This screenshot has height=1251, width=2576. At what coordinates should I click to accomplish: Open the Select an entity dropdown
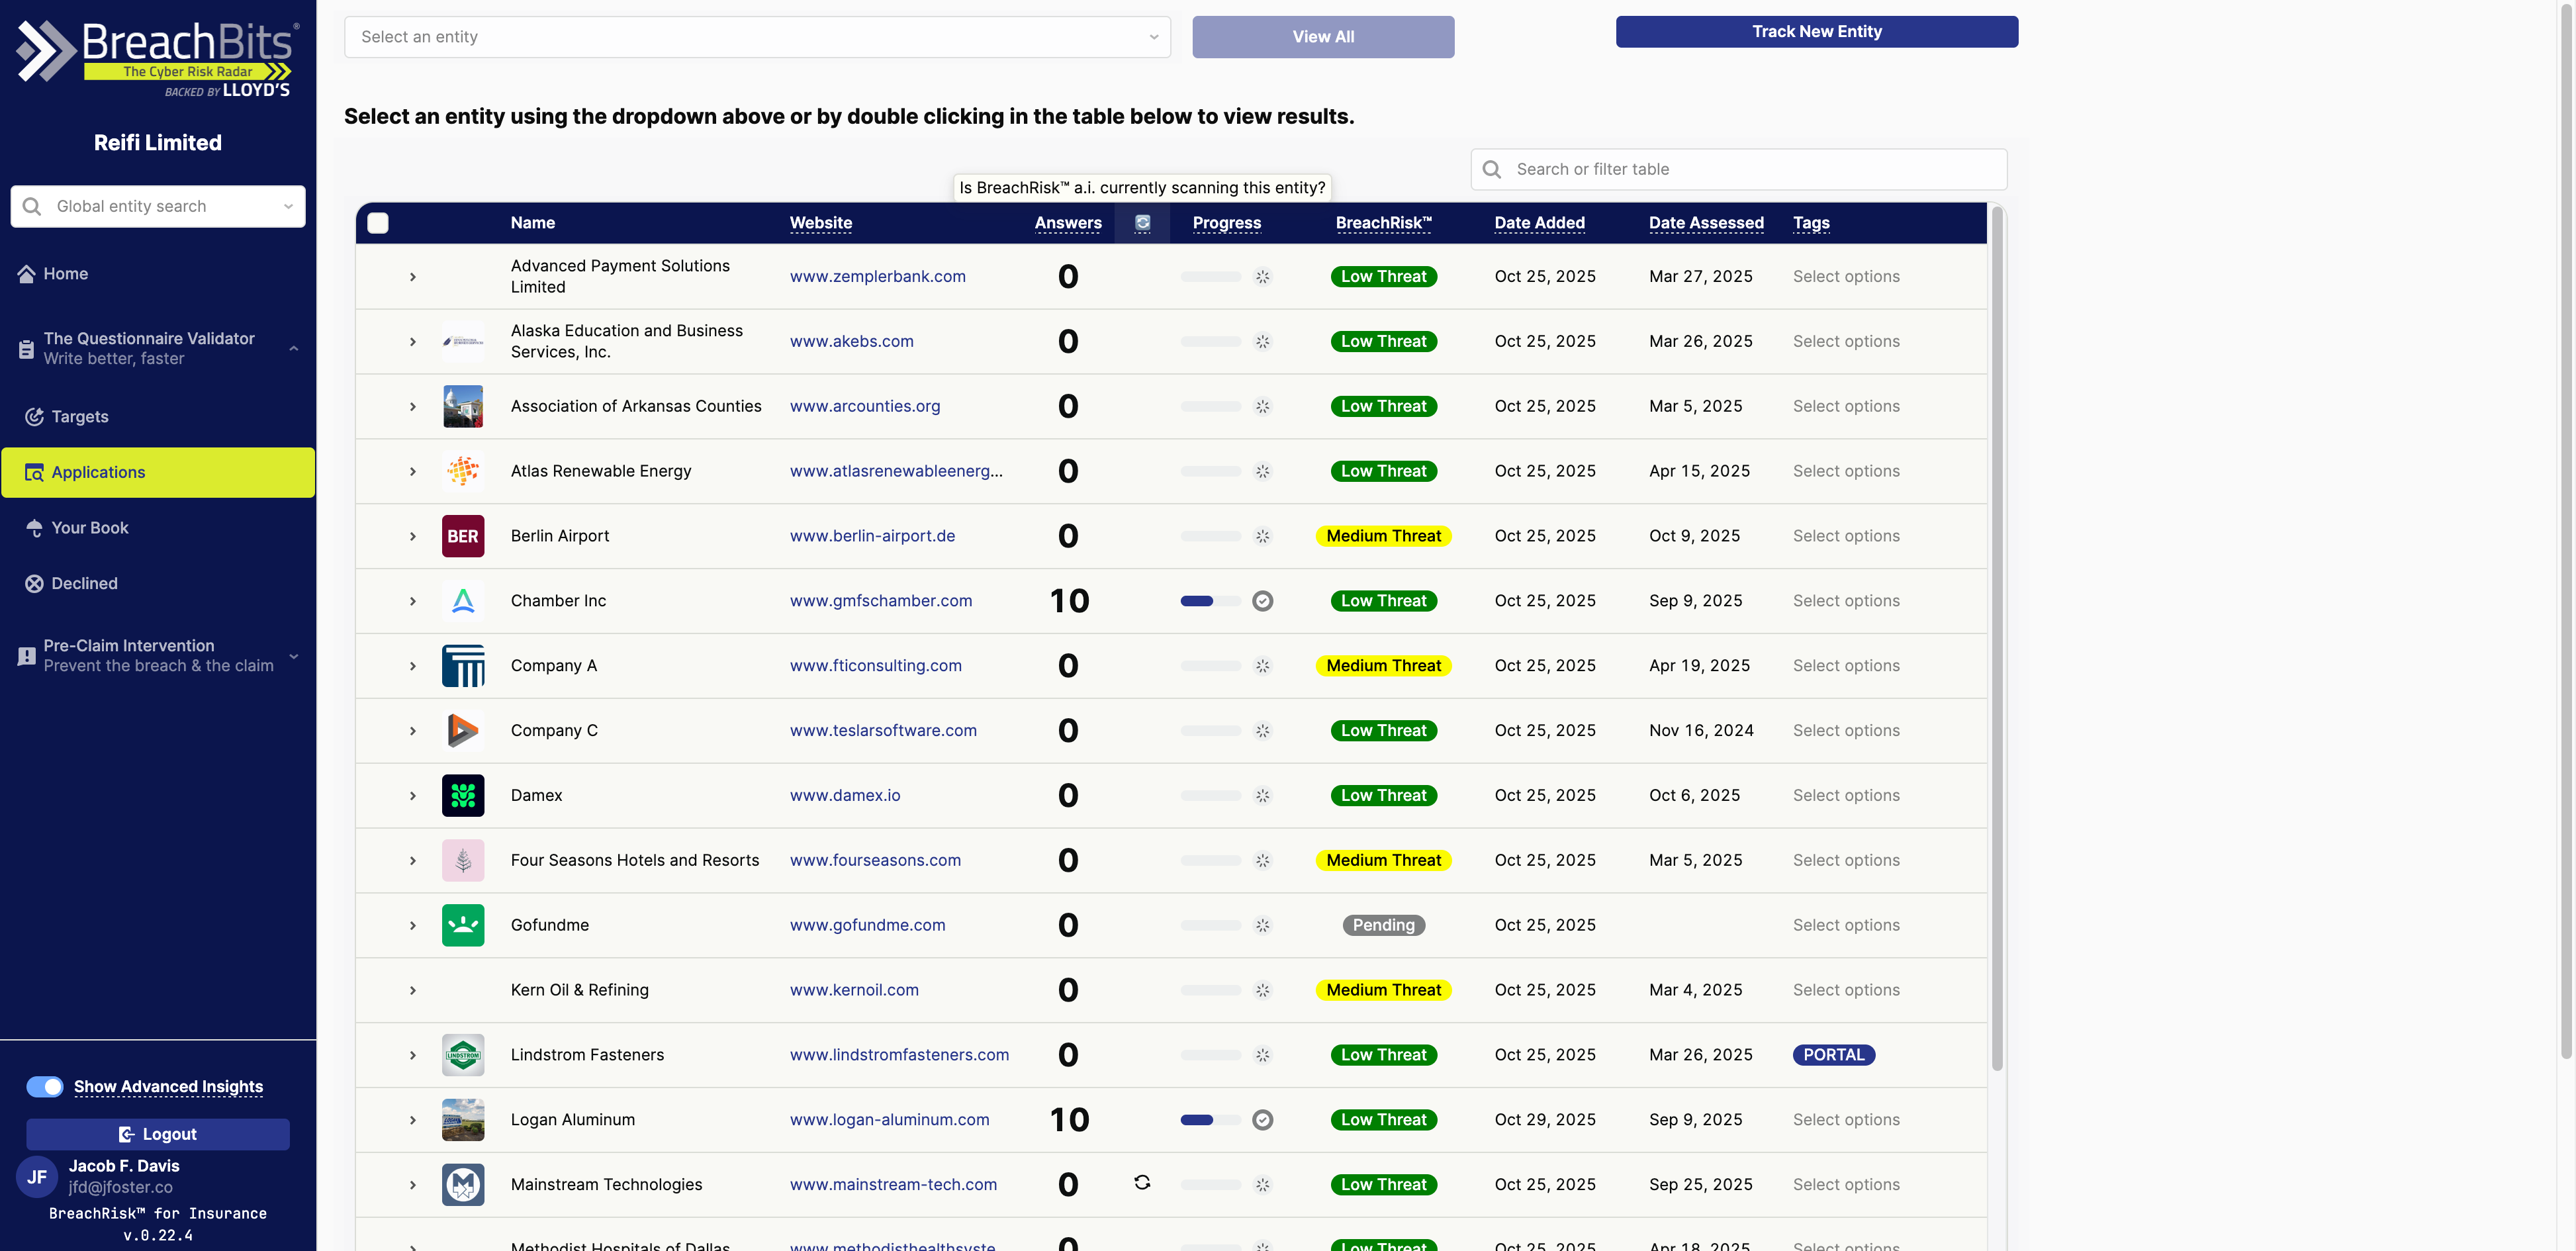tap(757, 37)
